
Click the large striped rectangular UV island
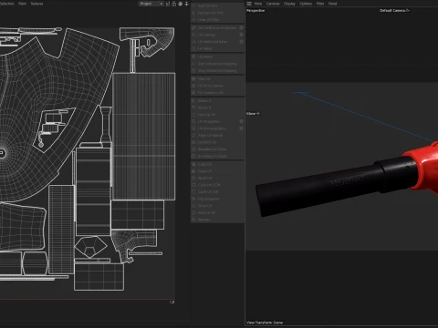143,136
